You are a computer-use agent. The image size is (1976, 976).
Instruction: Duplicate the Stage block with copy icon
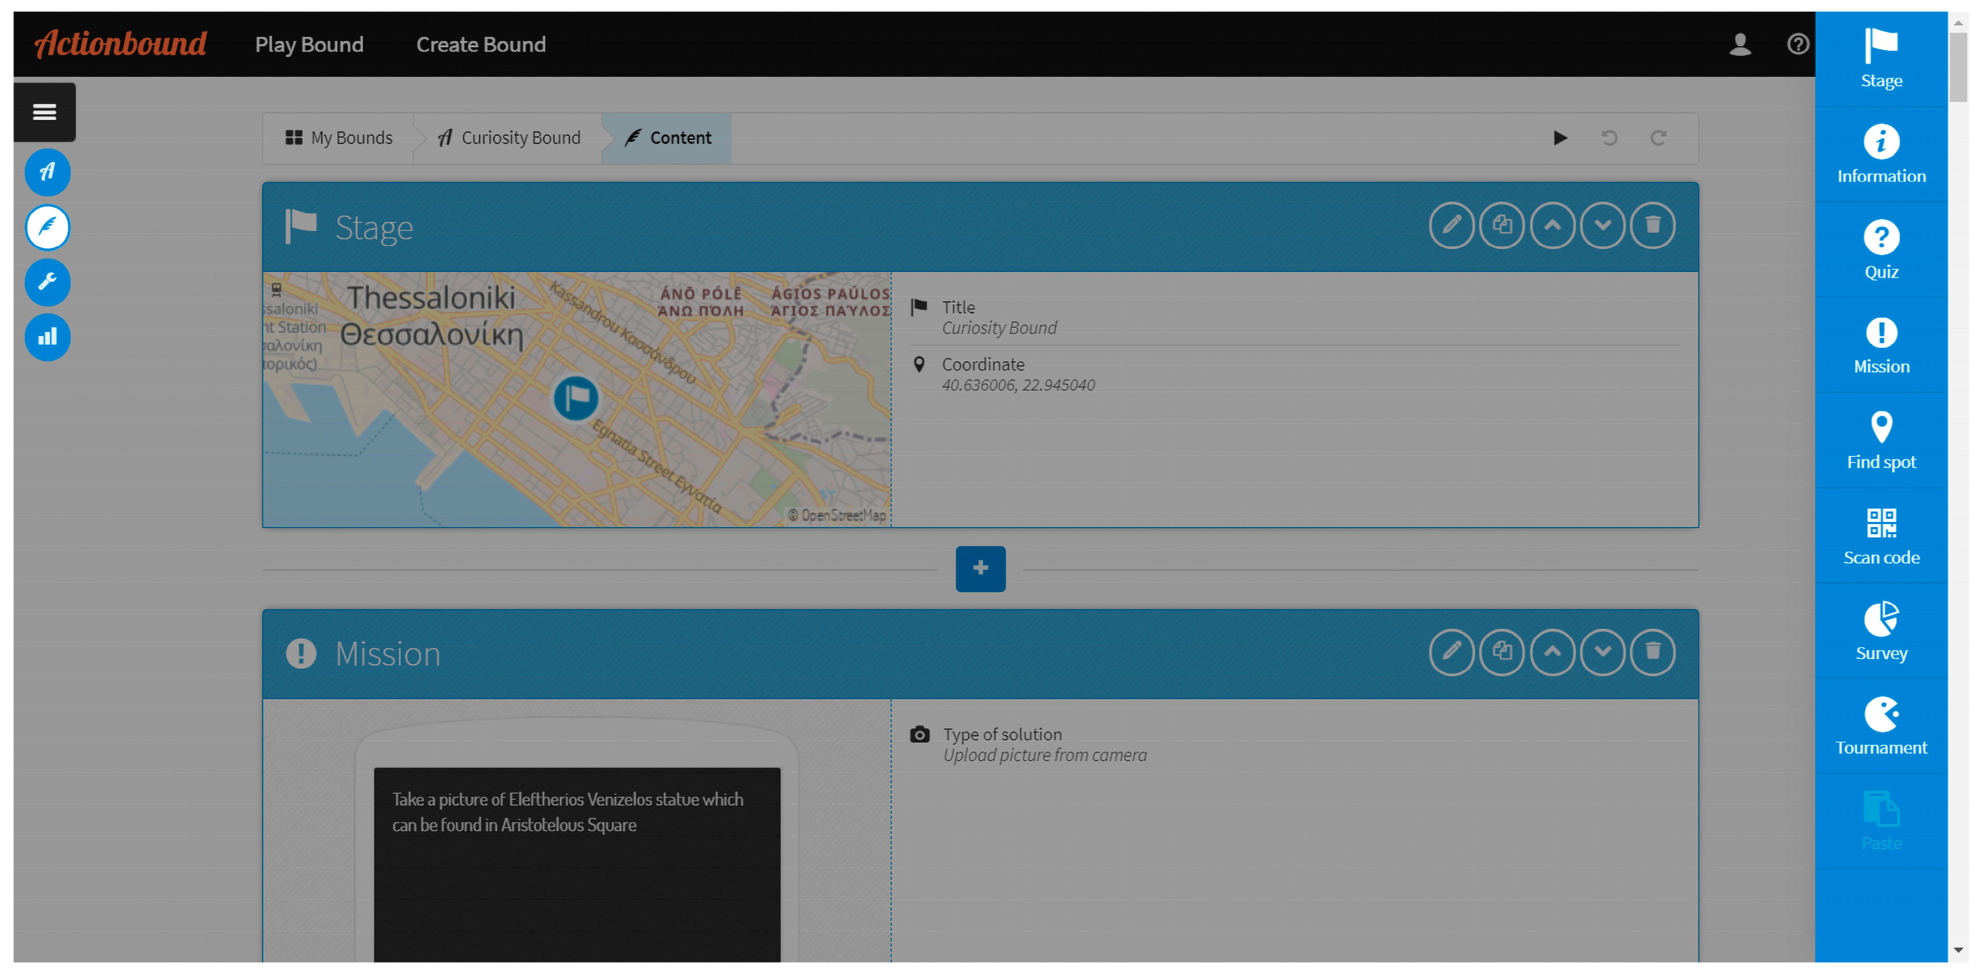1501,225
